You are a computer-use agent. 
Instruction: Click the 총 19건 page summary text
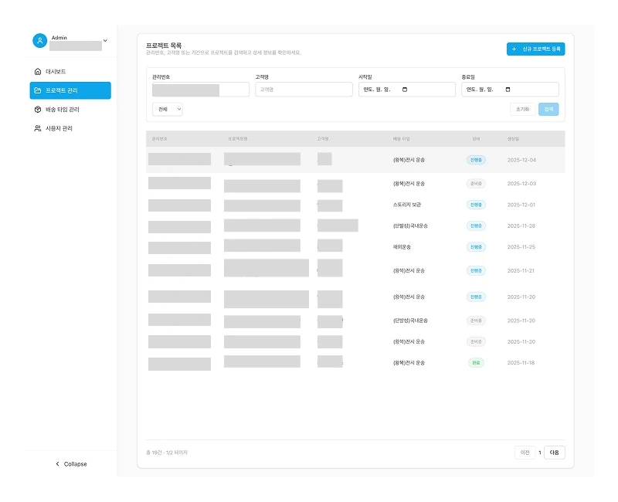click(167, 453)
